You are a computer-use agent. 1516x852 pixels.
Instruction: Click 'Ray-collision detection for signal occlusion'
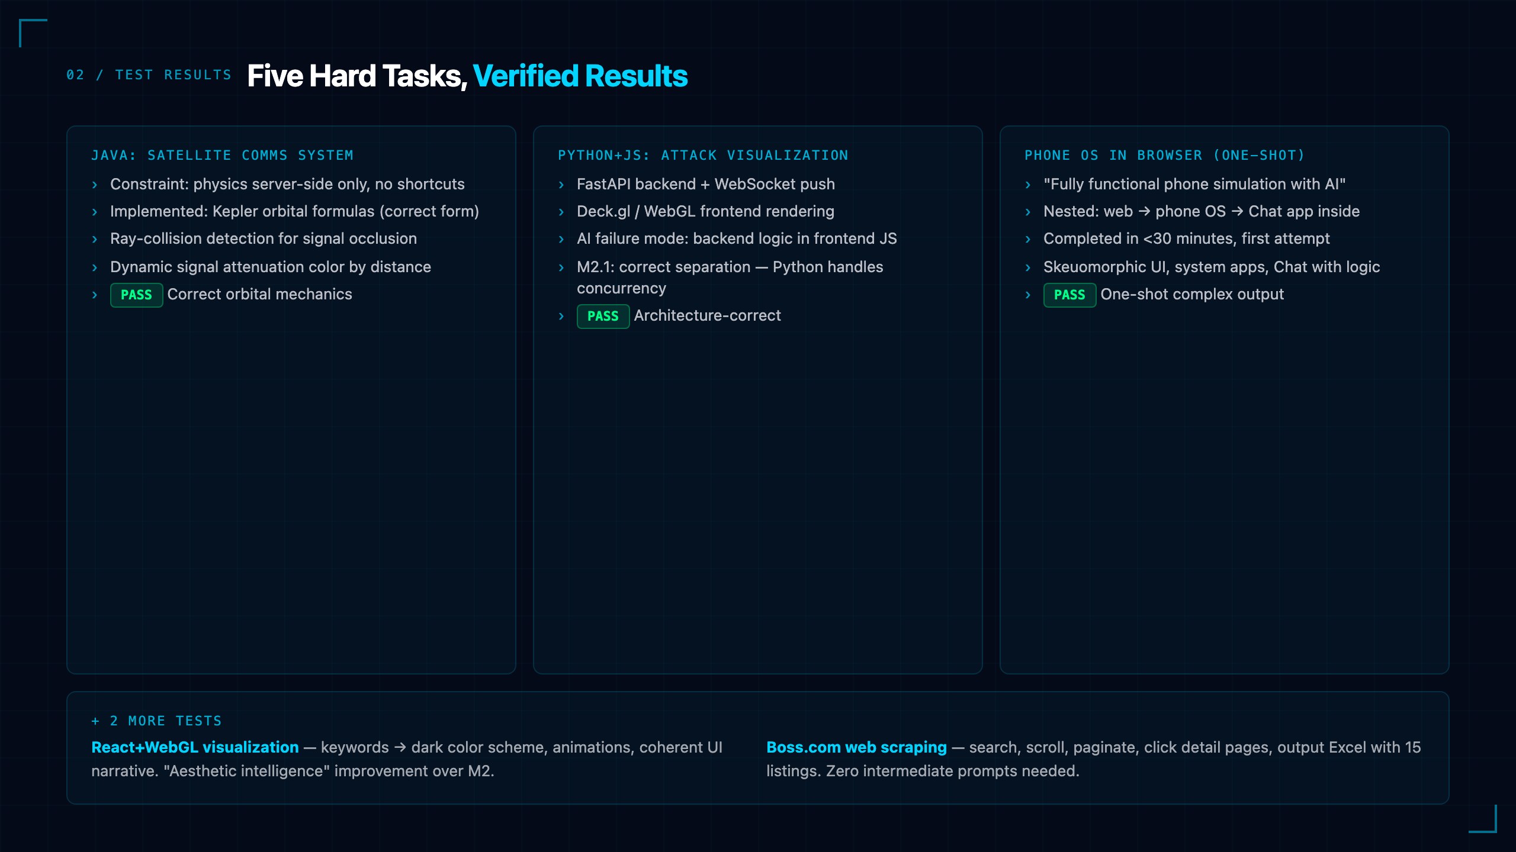coord(264,238)
